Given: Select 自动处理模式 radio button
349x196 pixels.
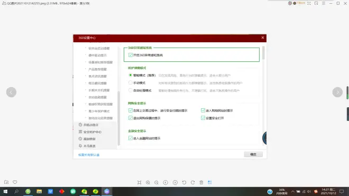Looking at the screenshot, I should point(131,90).
